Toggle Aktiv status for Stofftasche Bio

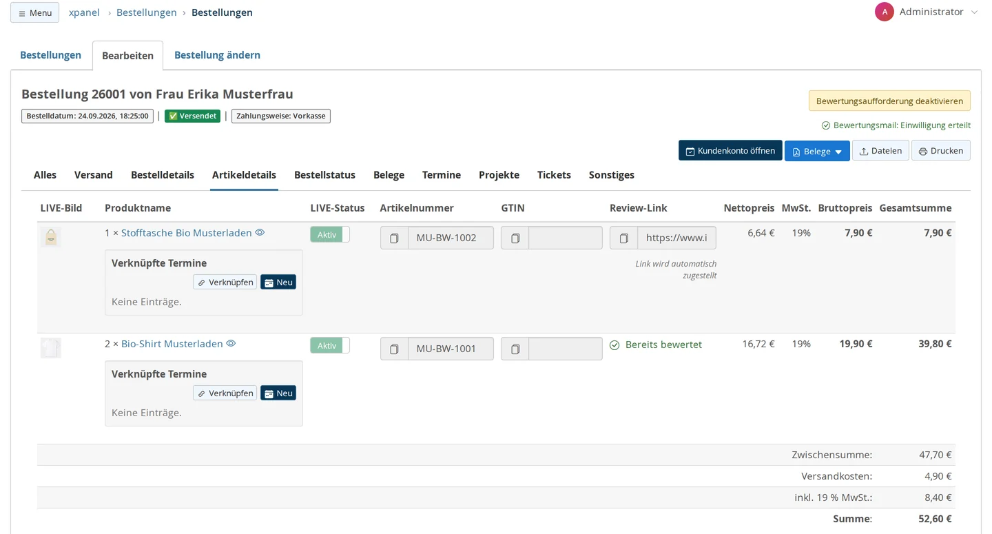tap(330, 234)
